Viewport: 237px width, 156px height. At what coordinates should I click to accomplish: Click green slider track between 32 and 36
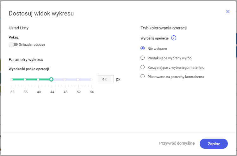18,80
